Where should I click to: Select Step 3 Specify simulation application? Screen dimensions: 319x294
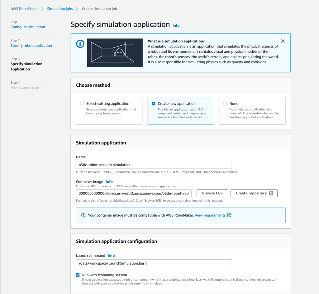[26, 66]
